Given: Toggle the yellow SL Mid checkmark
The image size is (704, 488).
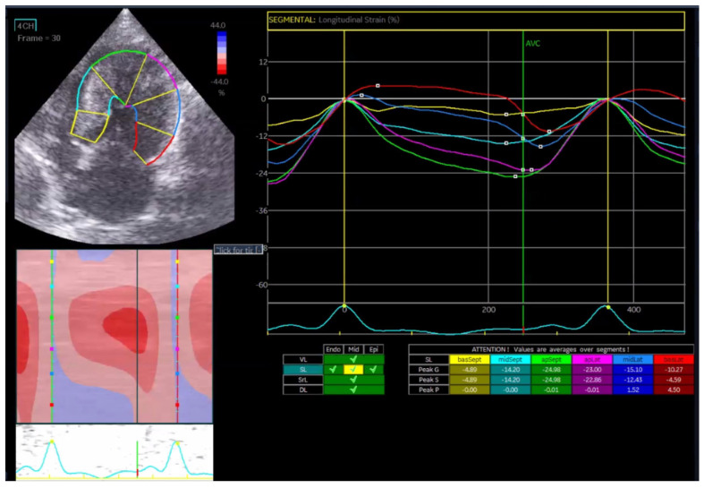Looking at the screenshot, I should coord(353,370).
